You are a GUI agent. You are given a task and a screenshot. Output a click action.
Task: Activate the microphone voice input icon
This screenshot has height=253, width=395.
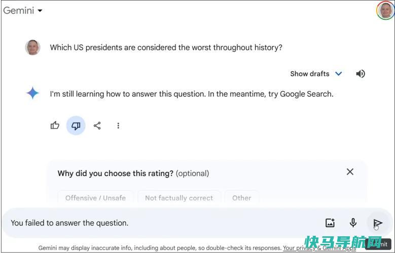point(353,223)
